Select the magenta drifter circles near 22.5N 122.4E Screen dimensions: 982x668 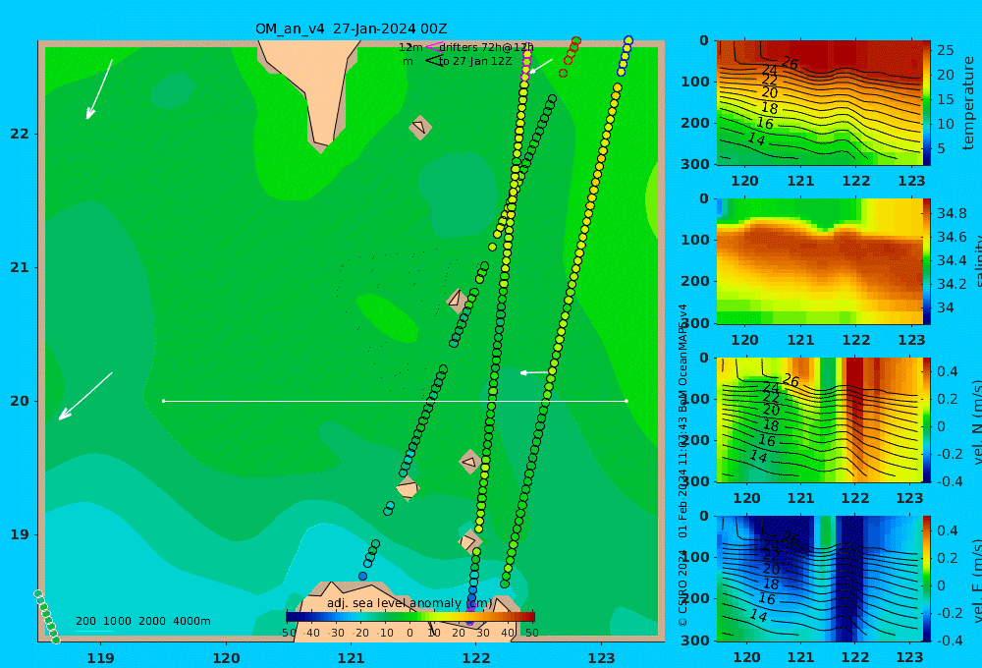tap(526, 62)
